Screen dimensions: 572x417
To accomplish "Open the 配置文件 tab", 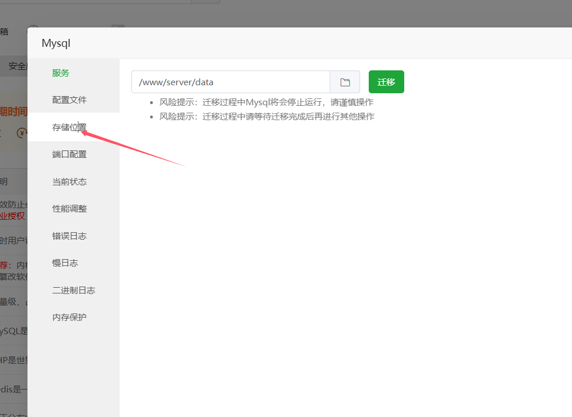I will tap(69, 100).
